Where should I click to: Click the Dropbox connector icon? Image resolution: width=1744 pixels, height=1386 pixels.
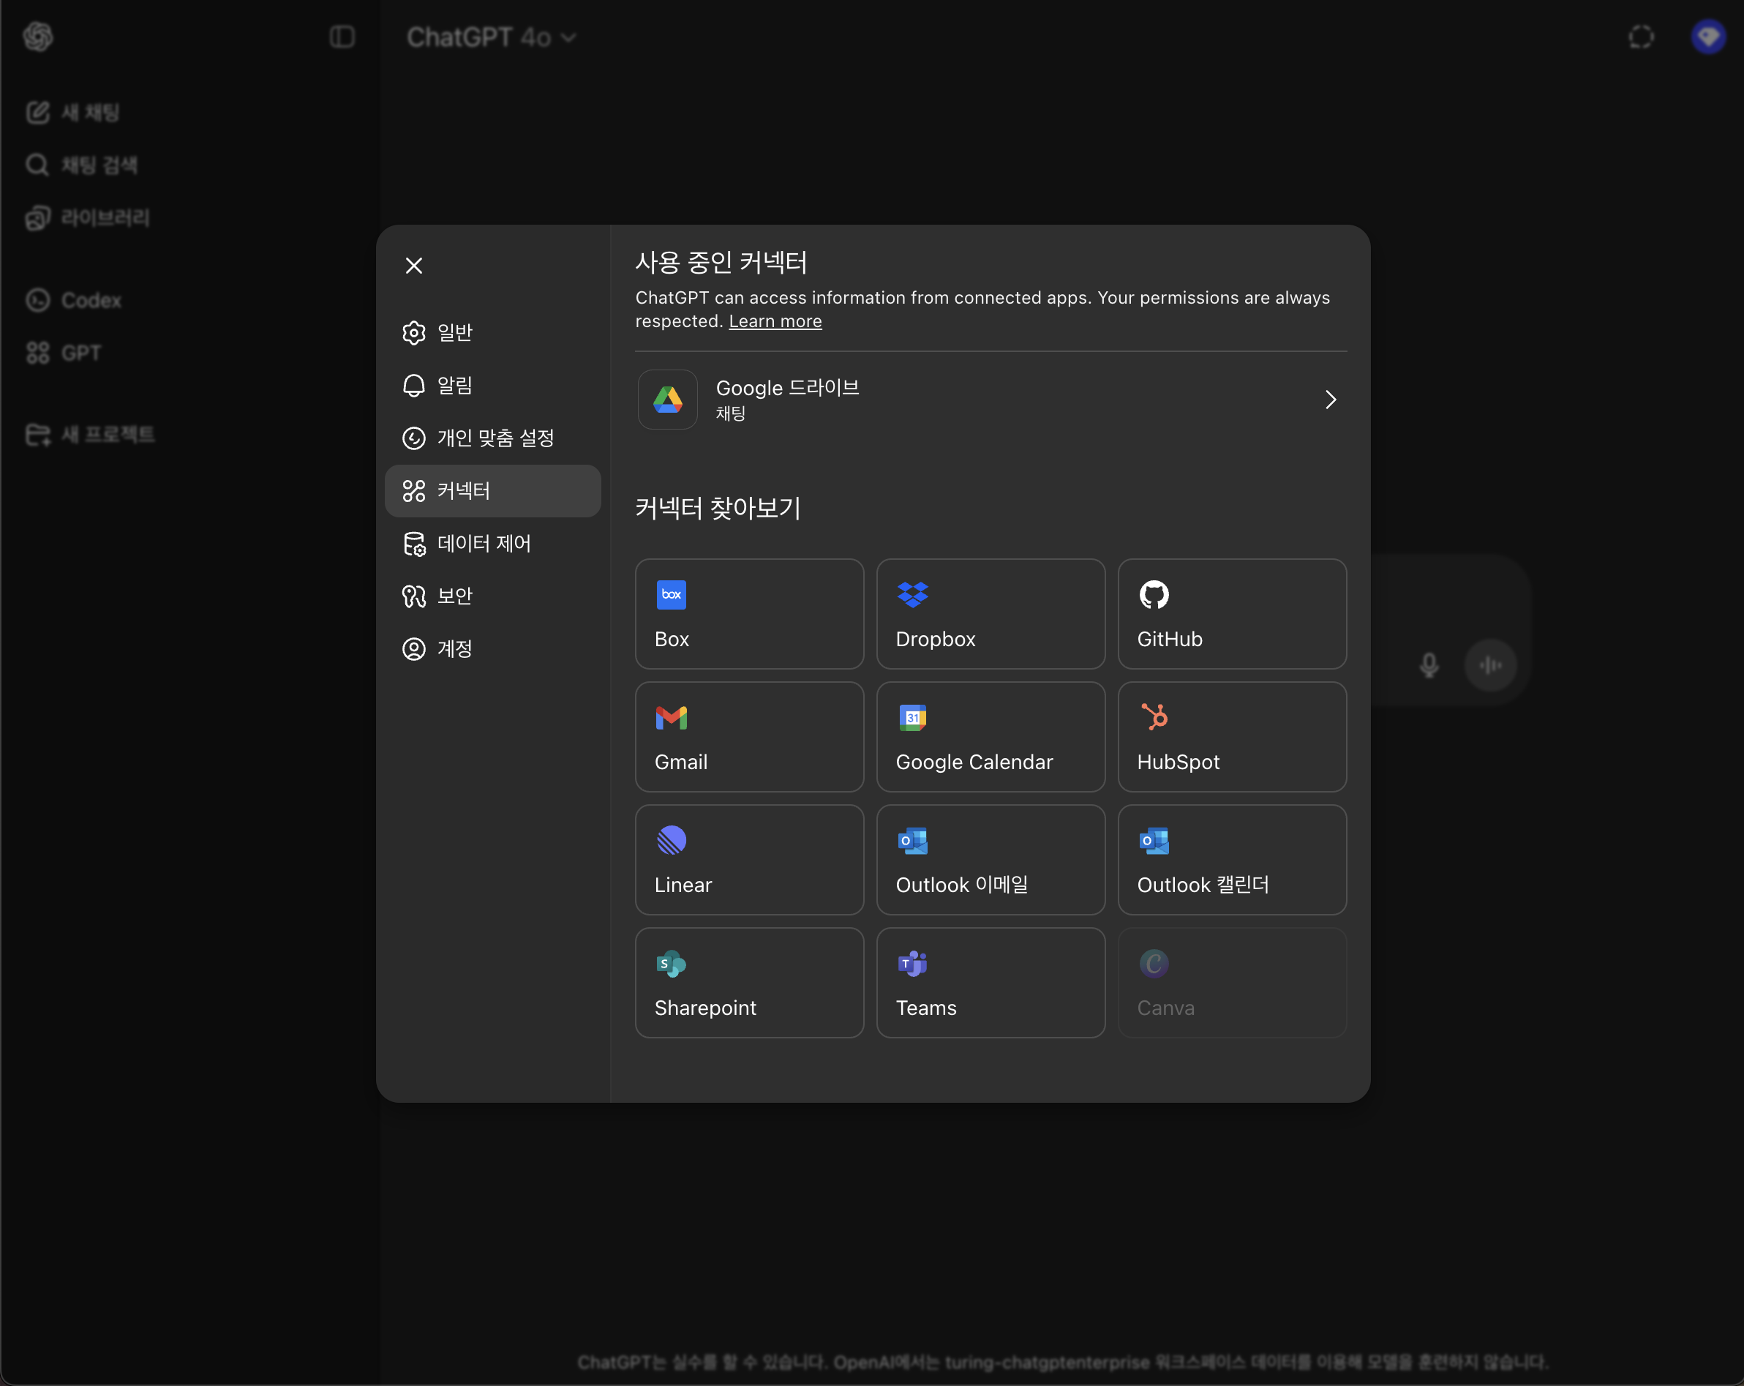click(912, 595)
